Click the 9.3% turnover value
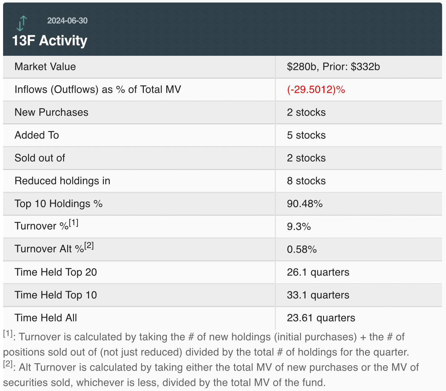 299,226
